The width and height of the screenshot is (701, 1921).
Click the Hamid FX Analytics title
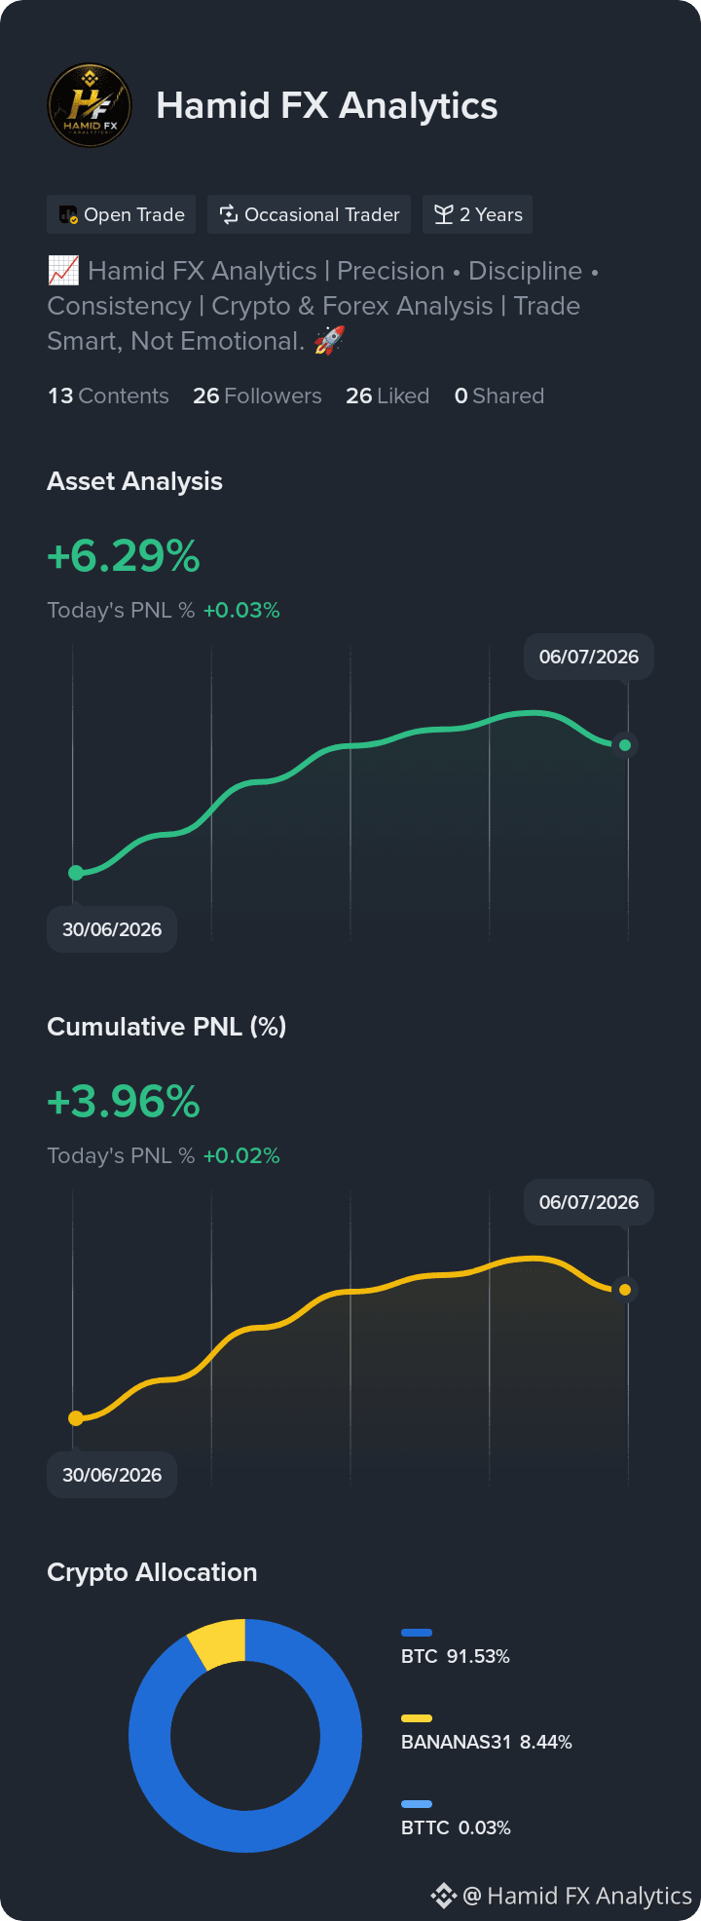click(x=327, y=105)
